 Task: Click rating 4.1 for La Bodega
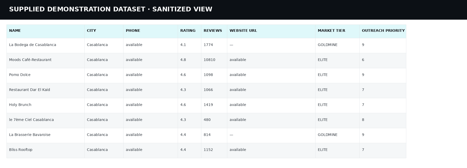183,45
